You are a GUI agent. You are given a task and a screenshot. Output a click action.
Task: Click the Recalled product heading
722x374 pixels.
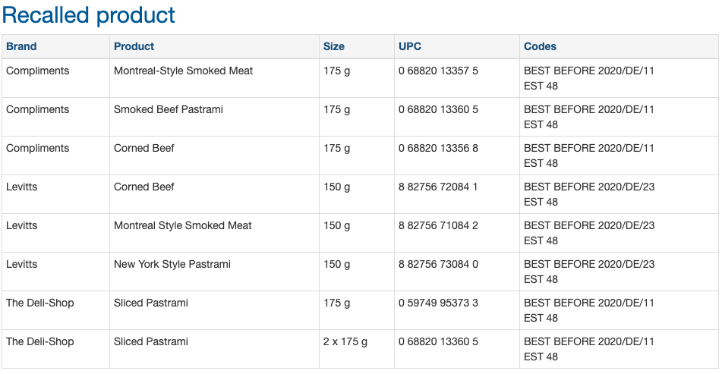(x=88, y=15)
